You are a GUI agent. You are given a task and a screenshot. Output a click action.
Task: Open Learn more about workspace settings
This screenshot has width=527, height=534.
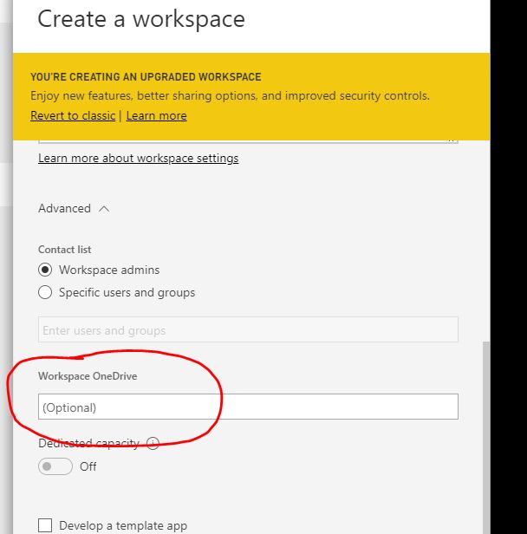pos(138,159)
